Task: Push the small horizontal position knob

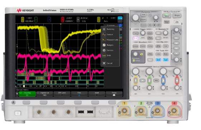Action: [x=156, y=17]
